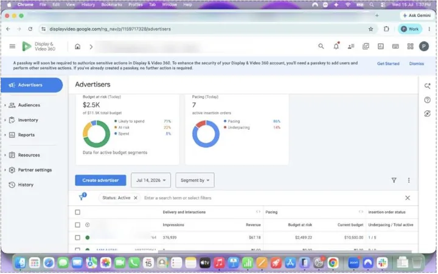Open the three-dot more options above the table

point(409,180)
